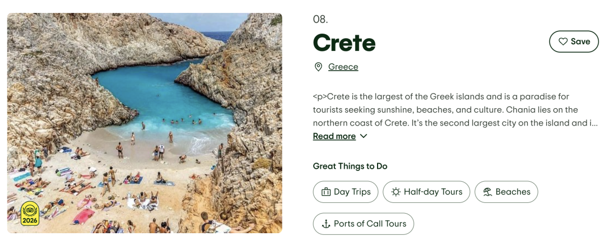The height and width of the screenshot is (245, 605).
Task: Click the beach umbrella icon in Beaches
Action: click(487, 192)
